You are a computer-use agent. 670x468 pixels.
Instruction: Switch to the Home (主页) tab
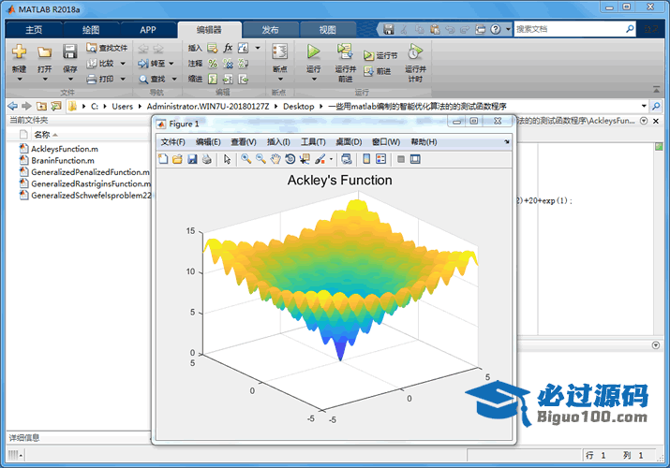point(34,30)
